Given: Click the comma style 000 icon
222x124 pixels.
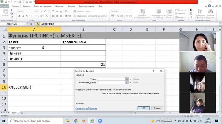Looking at the screenshot, I should click(122, 16).
